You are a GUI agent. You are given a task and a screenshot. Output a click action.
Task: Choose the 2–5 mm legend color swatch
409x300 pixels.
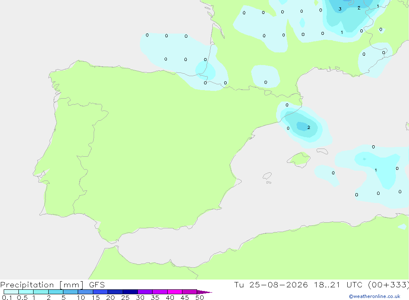[x=56, y=292]
